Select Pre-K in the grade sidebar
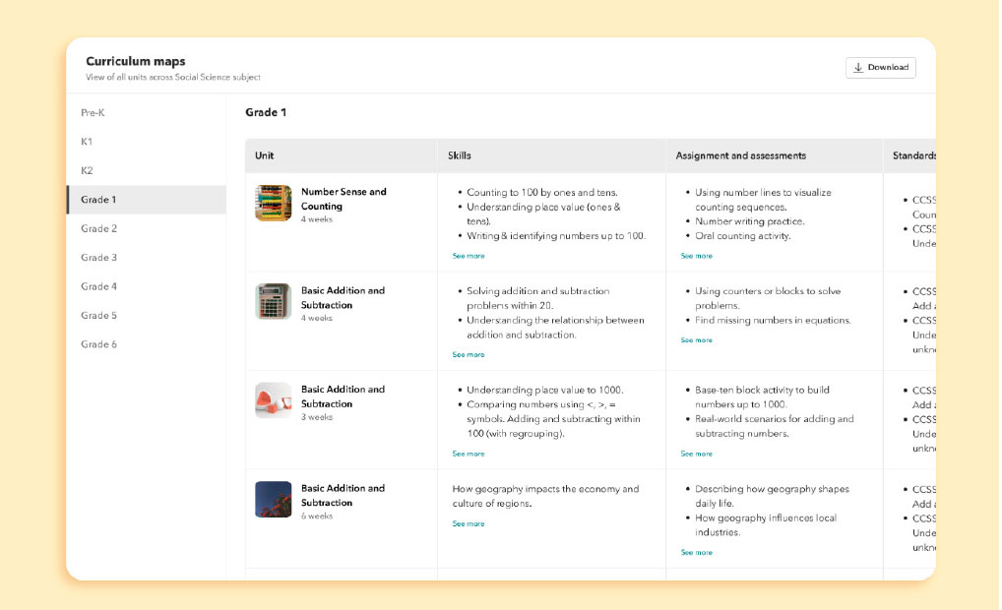The height and width of the screenshot is (610, 1002). pos(94,113)
